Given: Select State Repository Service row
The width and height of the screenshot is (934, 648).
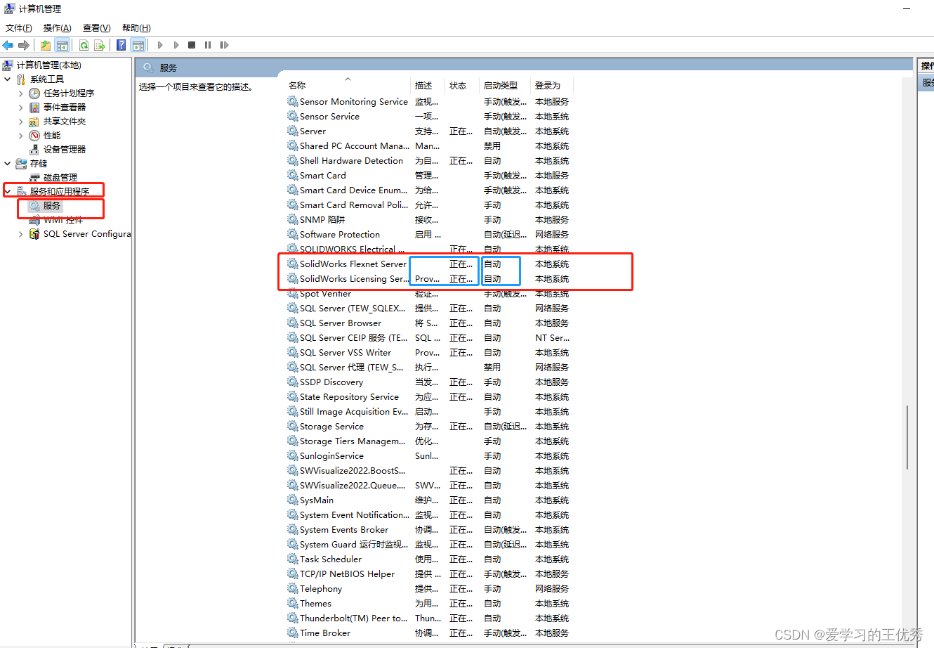Looking at the screenshot, I should tap(429, 396).
